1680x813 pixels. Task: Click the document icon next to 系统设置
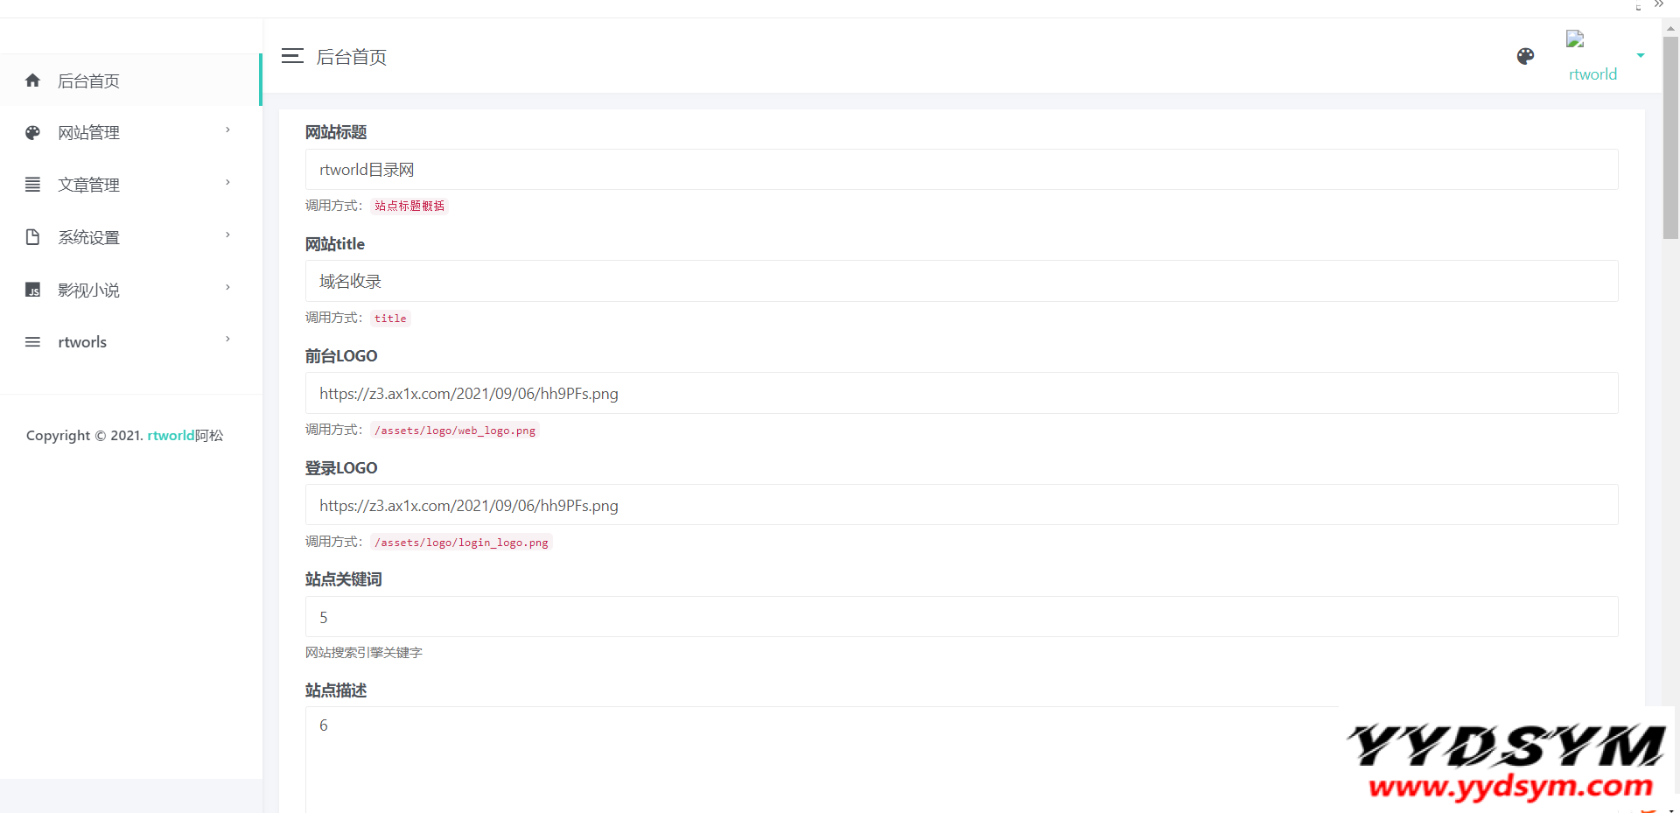(x=33, y=237)
